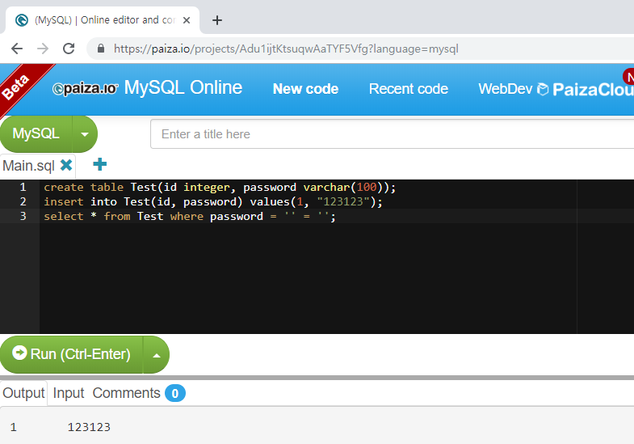
Task: Click the paiza.io tab favicon
Action: pyautogui.click(x=22, y=20)
